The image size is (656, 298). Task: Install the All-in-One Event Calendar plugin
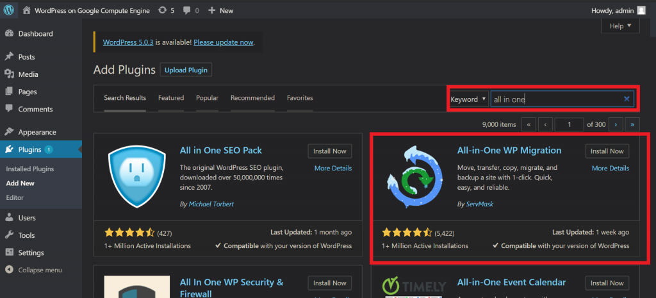[x=607, y=283]
